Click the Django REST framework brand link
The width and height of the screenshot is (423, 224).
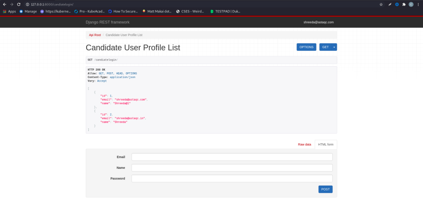pyautogui.click(x=108, y=22)
